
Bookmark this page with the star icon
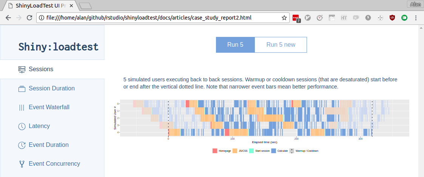pyautogui.click(x=284, y=18)
